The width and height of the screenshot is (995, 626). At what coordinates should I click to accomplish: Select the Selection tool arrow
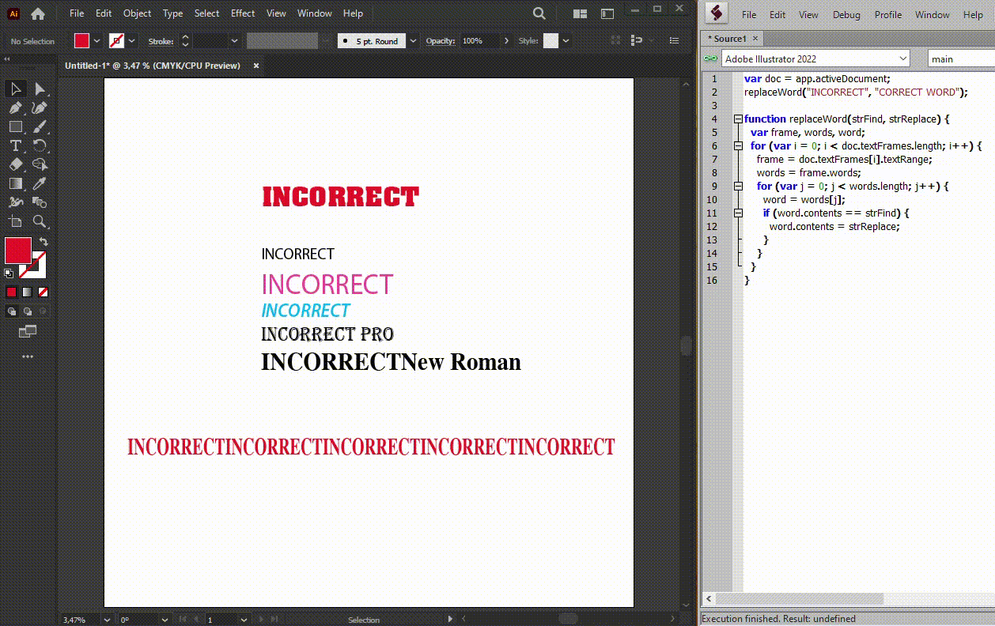15,89
